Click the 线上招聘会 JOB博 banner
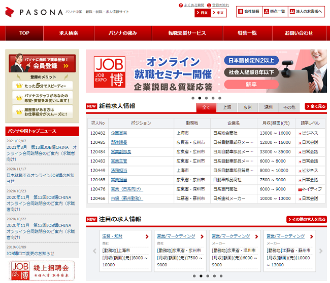The image size is (330, 283). [x=42, y=271]
